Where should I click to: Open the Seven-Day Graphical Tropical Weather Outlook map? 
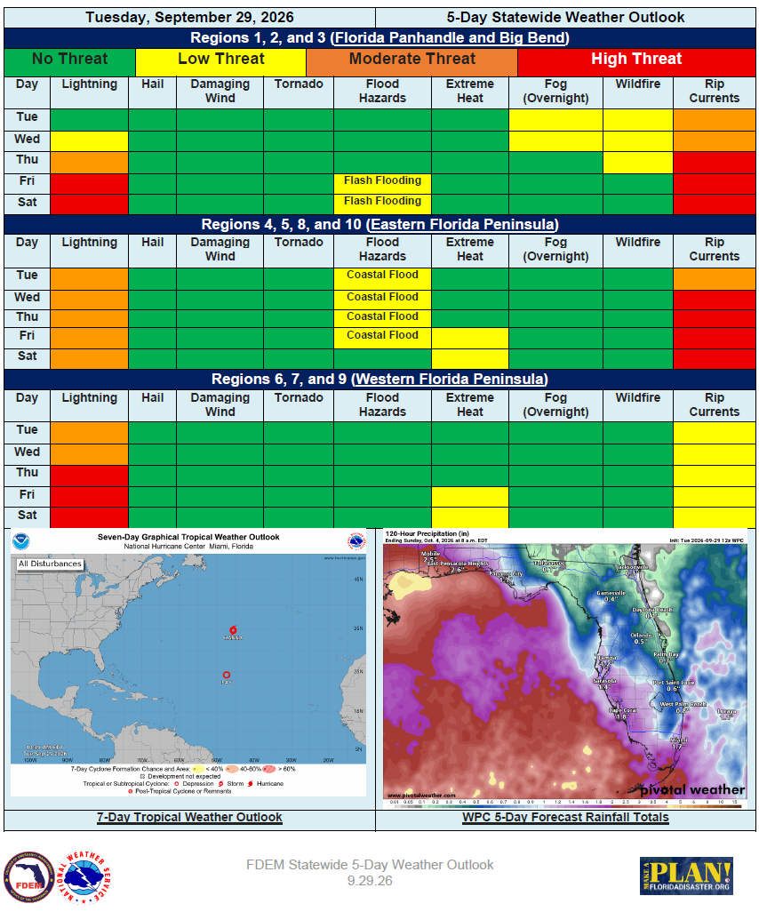coord(188,662)
